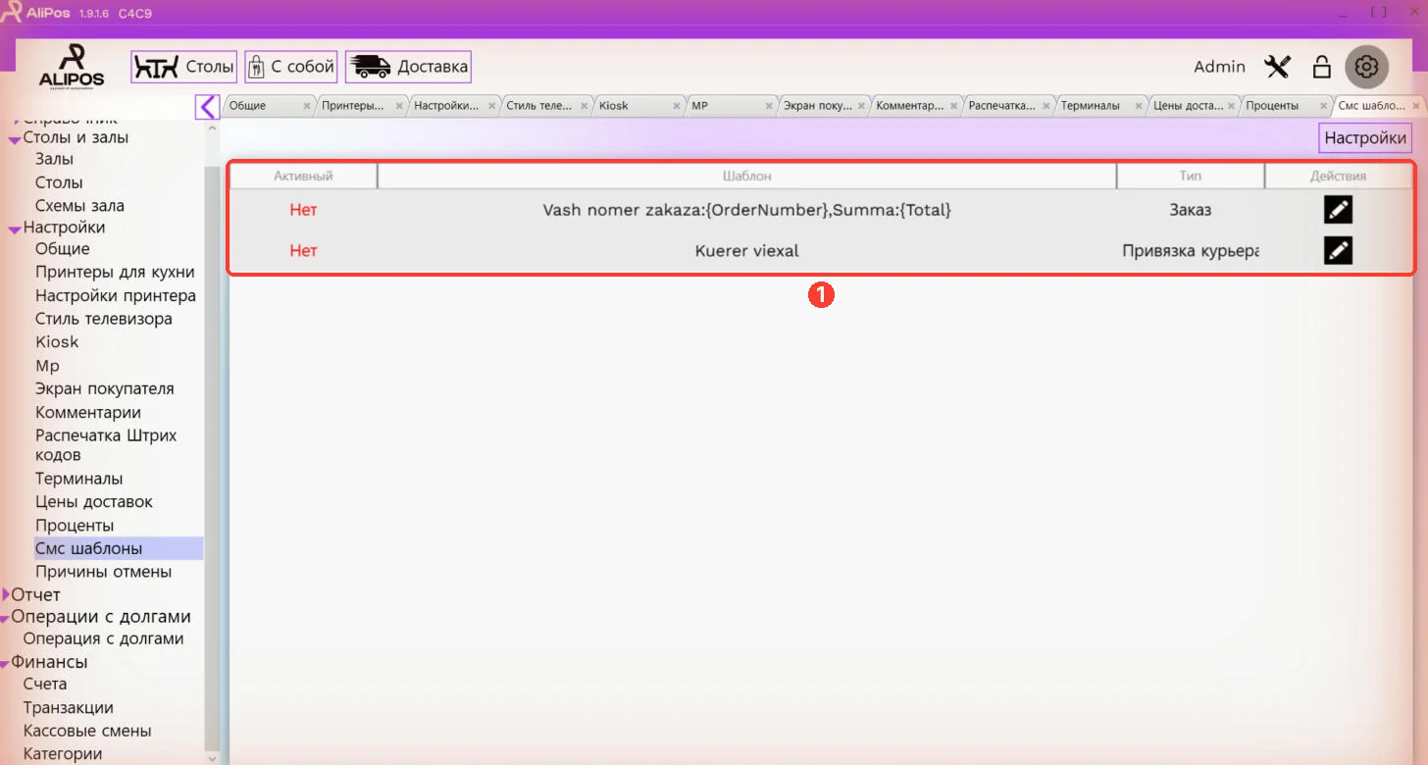1428x765 pixels.
Task: Open the wrench and screwdriver tools icon
Action: tap(1277, 67)
